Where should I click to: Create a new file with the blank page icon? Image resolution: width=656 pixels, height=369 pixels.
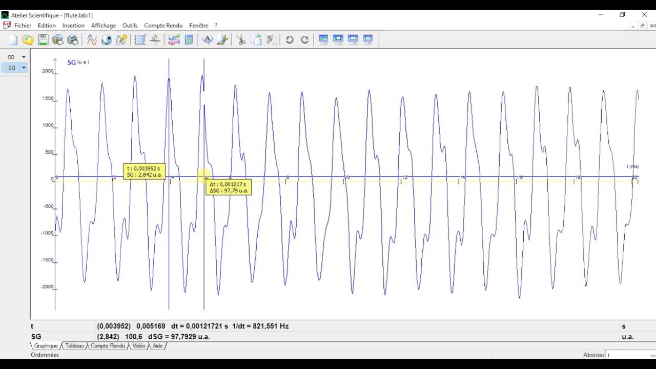click(x=13, y=40)
